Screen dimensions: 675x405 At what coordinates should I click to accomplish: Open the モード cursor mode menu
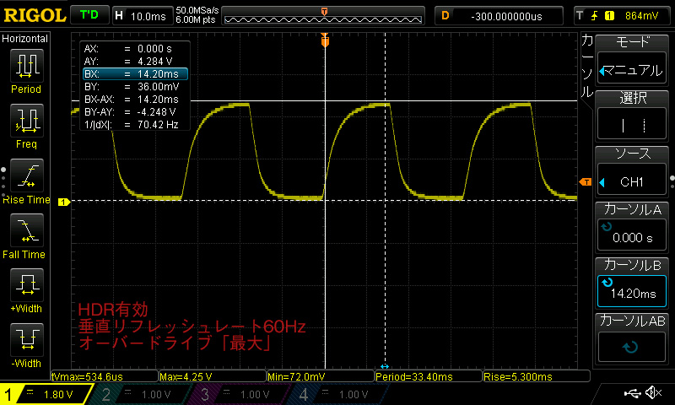click(634, 59)
